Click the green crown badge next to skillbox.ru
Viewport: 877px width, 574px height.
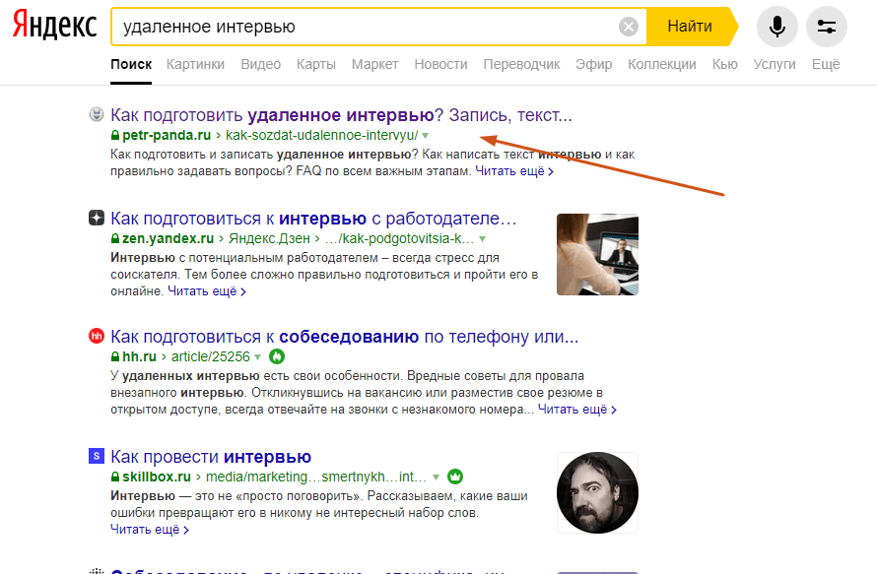click(x=455, y=477)
